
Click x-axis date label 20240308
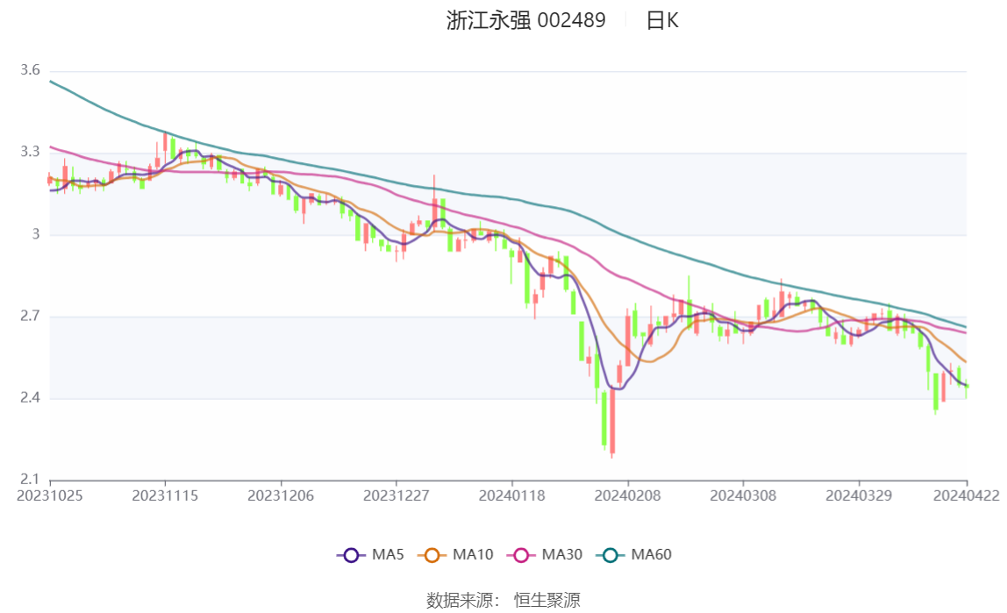743,496
